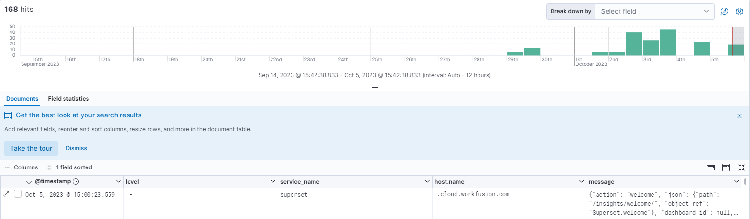
Task: Click the tallest histogram bar on 3rd
Action: tap(668, 42)
